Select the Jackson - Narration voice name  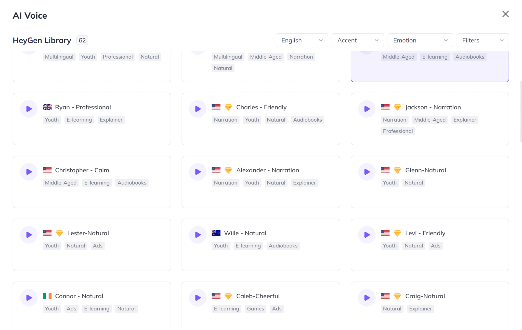tap(433, 107)
